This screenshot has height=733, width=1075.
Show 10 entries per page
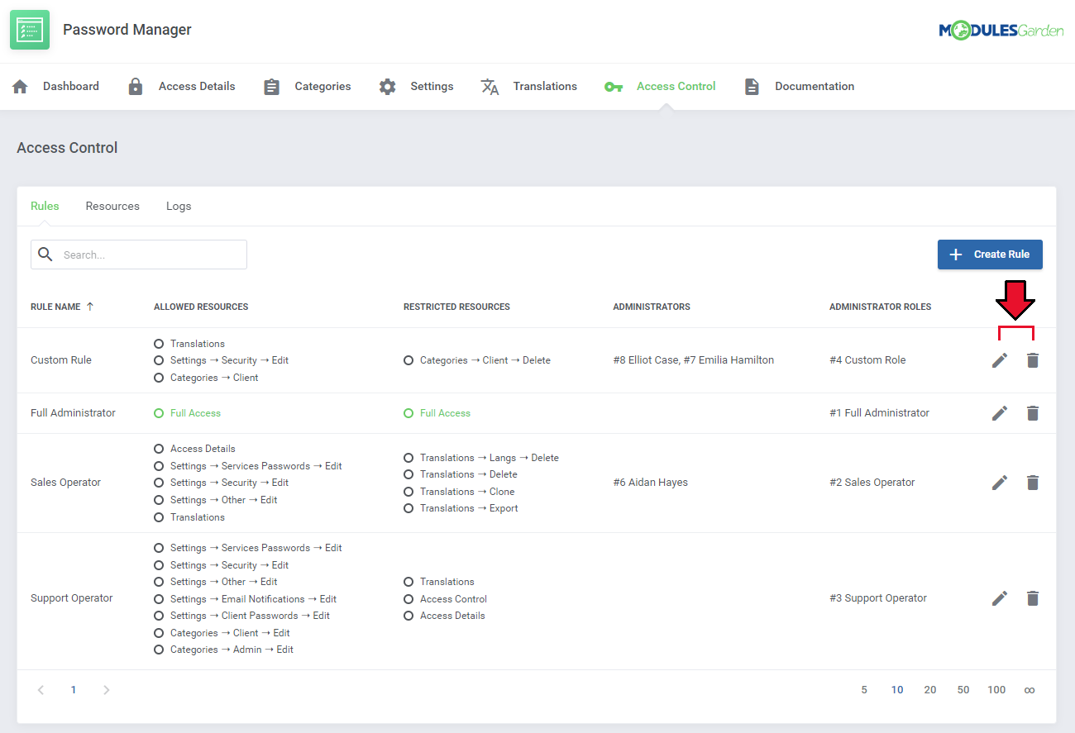[x=897, y=690]
